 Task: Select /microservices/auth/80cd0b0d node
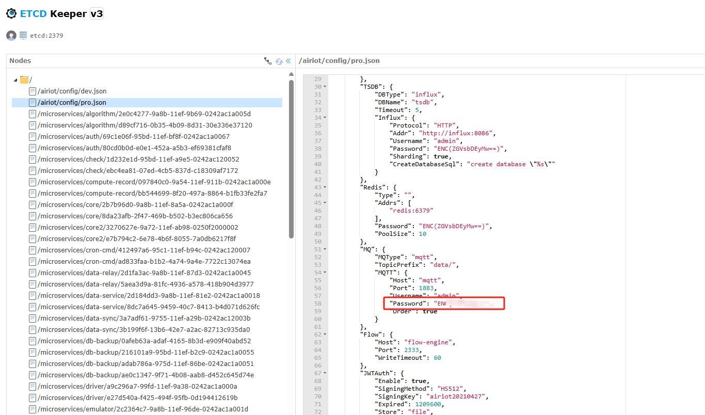click(134, 148)
